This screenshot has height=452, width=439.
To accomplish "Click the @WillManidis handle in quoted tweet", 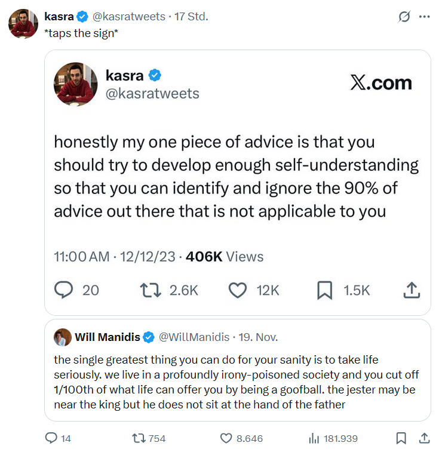I will [194, 337].
